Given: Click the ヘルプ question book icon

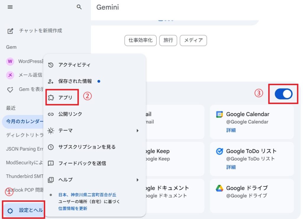Looking at the screenshot, I should coord(51,180).
